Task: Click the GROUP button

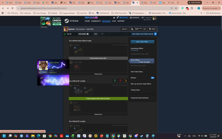Action: [152, 29]
